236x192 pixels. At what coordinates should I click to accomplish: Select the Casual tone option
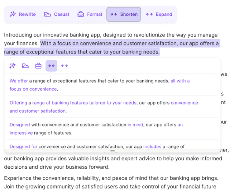coord(56,14)
